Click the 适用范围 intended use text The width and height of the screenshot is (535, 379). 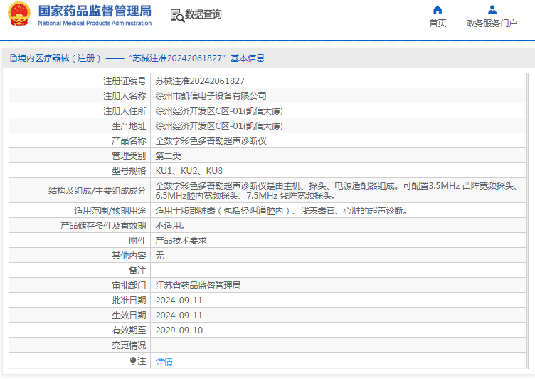pyautogui.click(x=282, y=211)
